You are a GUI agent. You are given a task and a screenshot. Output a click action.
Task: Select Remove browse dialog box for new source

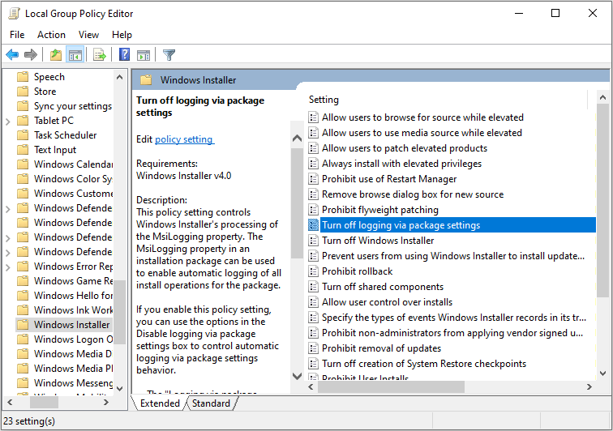(413, 194)
